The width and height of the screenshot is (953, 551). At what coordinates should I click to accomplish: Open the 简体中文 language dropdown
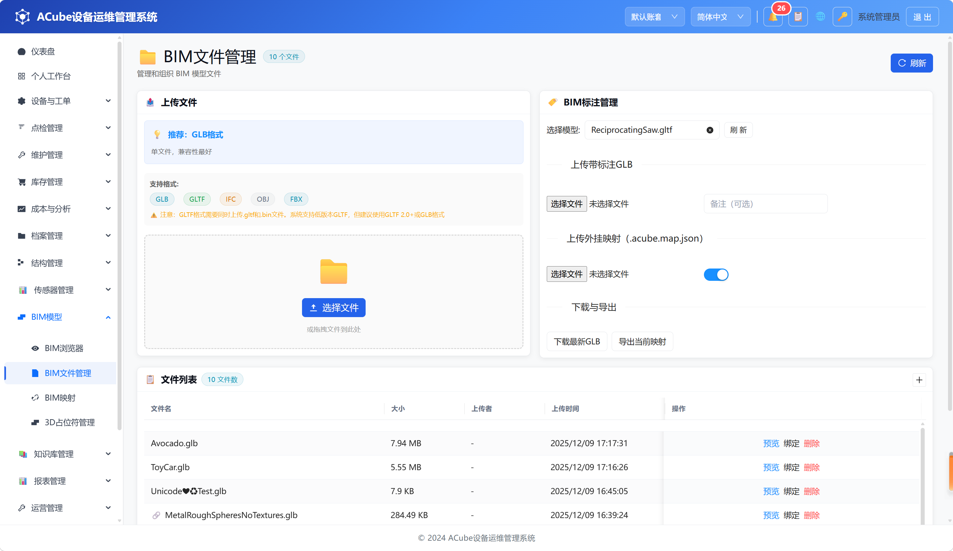[721, 17]
